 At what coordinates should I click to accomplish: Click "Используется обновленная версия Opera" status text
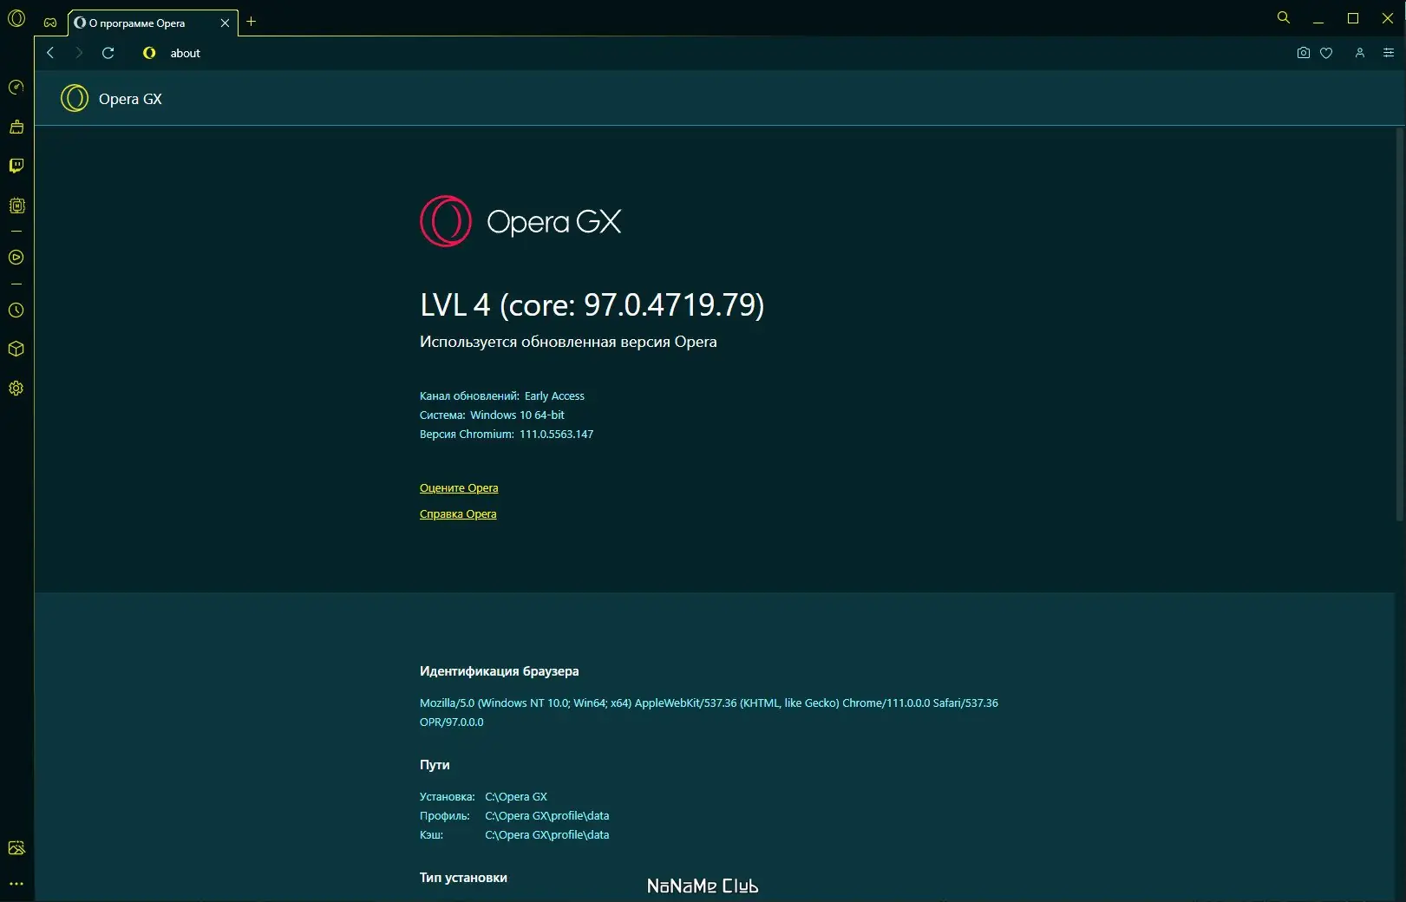[x=568, y=342]
